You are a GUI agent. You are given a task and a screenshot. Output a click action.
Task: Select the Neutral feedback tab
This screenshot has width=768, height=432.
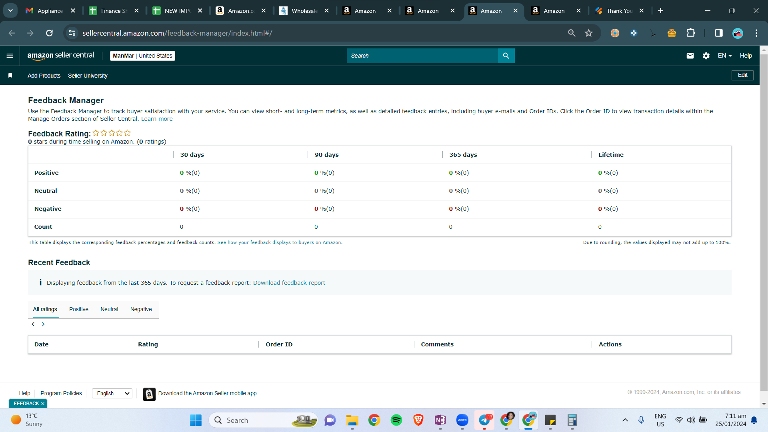pyautogui.click(x=109, y=309)
